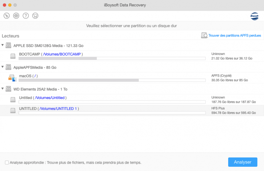Close the iBoysoft Data Recovery window
The width and height of the screenshot is (264, 171).
point(5,5)
